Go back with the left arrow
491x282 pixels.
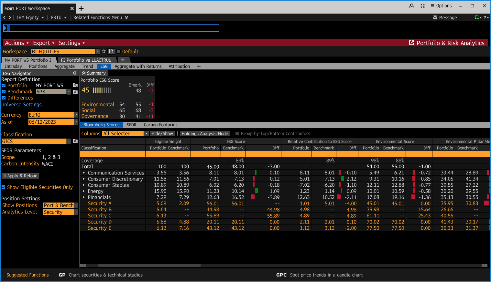pos(5,17)
